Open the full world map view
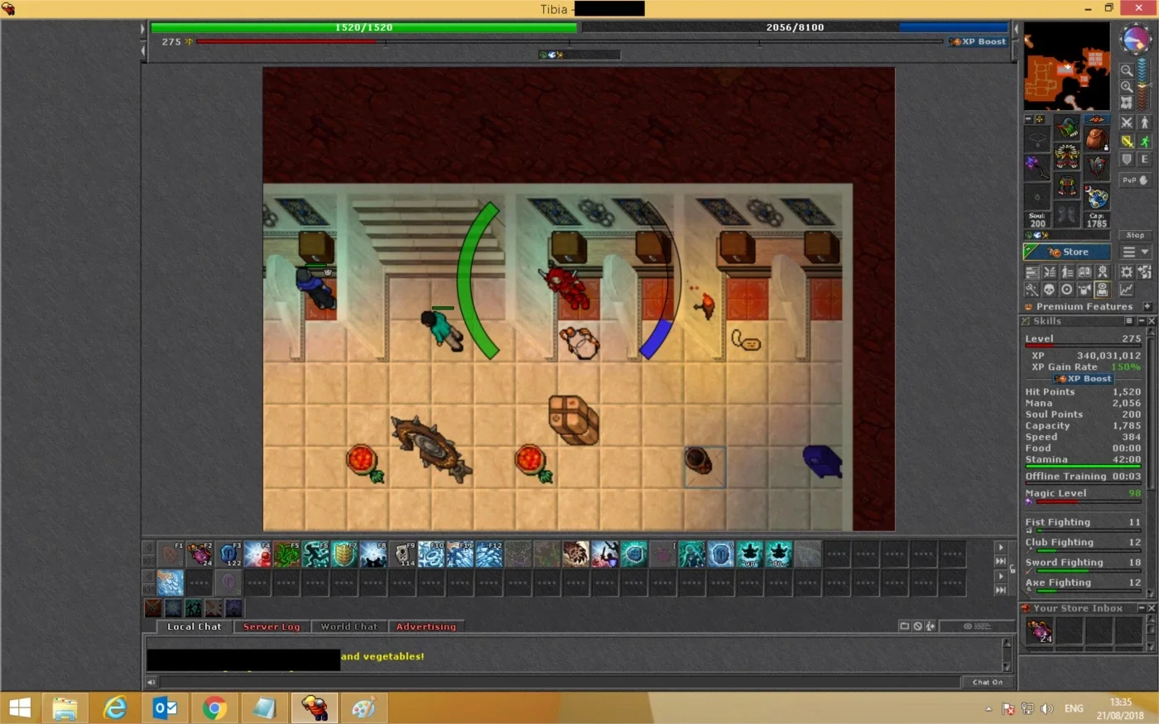 pos(1127,103)
